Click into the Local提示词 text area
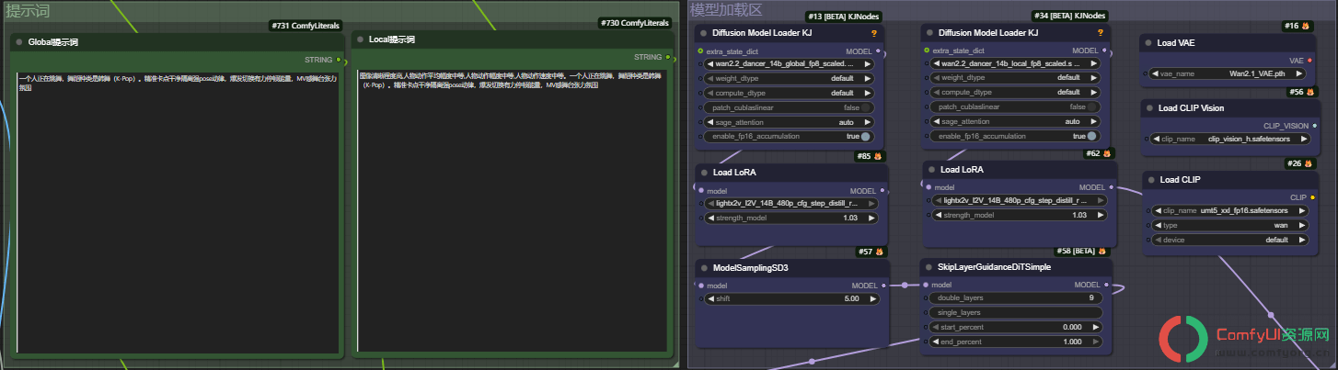This screenshot has height=370, width=1338. coord(512,211)
